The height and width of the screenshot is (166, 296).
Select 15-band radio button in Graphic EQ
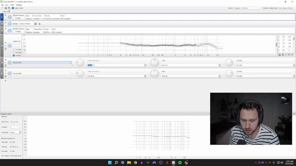pos(14,49)
